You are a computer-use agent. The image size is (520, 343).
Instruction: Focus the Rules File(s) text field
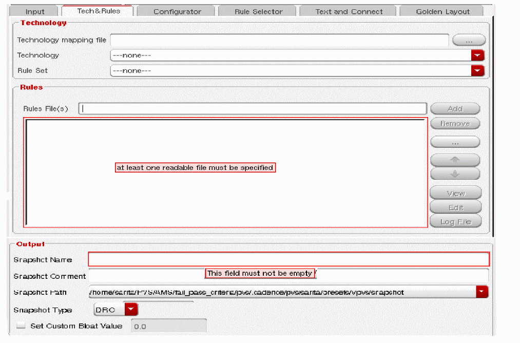253,108
